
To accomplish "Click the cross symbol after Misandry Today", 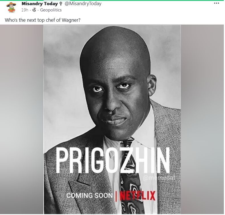I will [x=61, y=4].
